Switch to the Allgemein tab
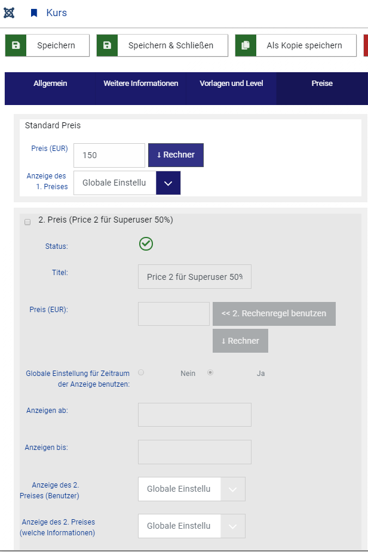The image size is (368, 552). click(x=50, y=84)
